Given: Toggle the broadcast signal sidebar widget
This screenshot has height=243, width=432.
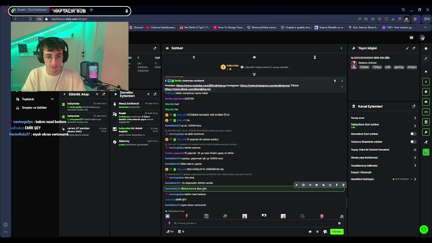Looking at the screenshot, I should tap(426, 112).
